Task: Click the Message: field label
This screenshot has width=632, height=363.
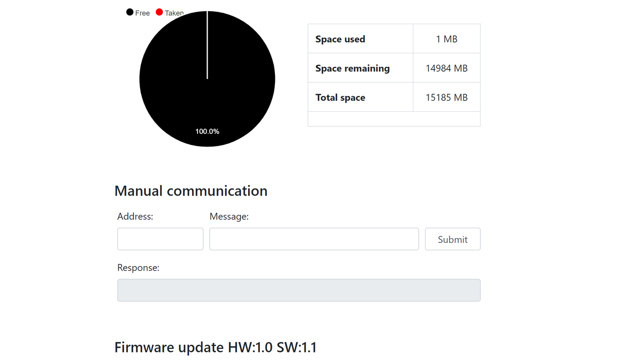Action: [x=229, y=216]
